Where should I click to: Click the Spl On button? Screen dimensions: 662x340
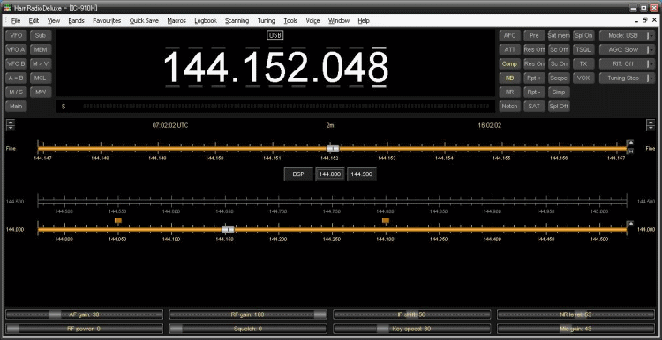click(583, 36)
